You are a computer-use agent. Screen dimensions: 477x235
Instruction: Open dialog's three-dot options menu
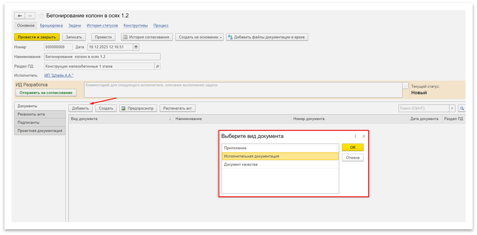(x=355, y=136)
